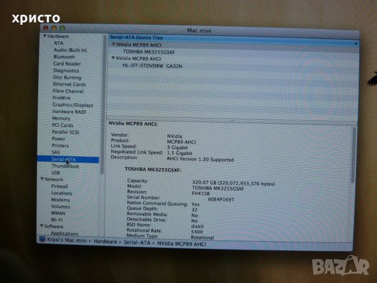Open the Firewall network entry

pyautogui.click(x=59, y=186)
